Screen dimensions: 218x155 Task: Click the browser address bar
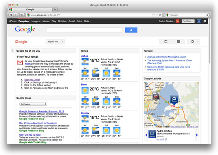pos(94,15)
